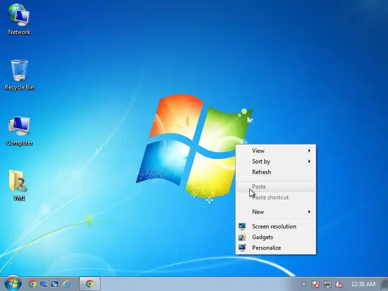The height and width of the screenshot is (291, 388).
Task: Click the "Computer" label text
Action: tap(19, 143)
